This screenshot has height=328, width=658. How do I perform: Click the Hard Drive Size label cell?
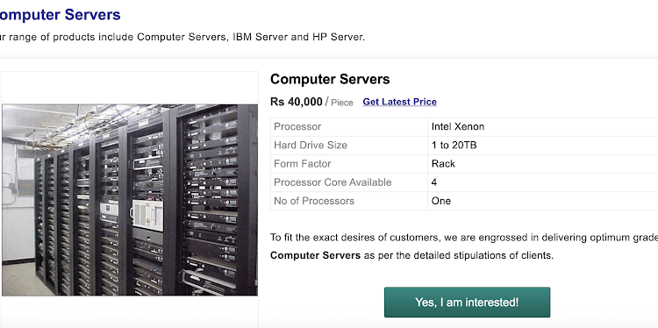coord(349,145)
